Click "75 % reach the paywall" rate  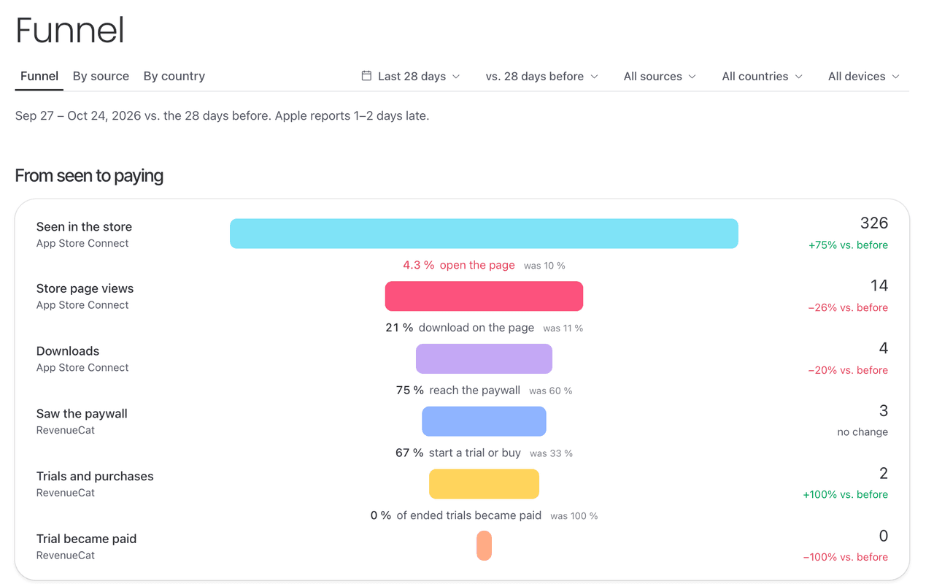coord(458,391)
